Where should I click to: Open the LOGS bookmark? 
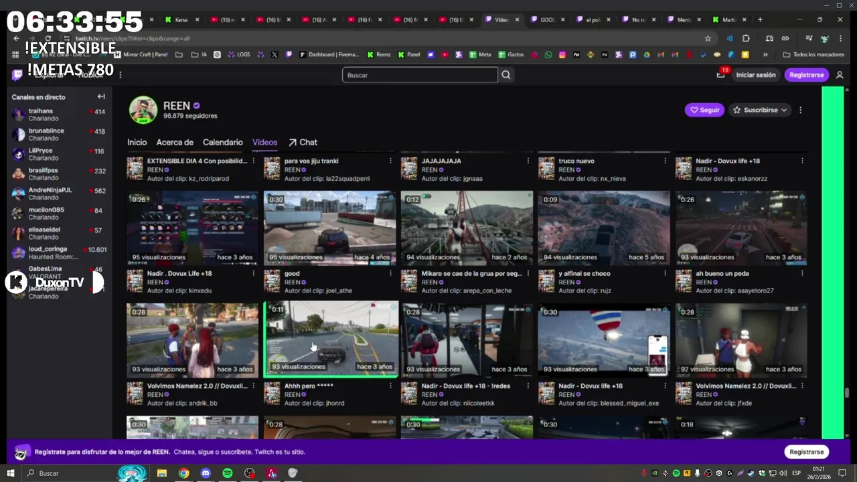coord(238,54)
